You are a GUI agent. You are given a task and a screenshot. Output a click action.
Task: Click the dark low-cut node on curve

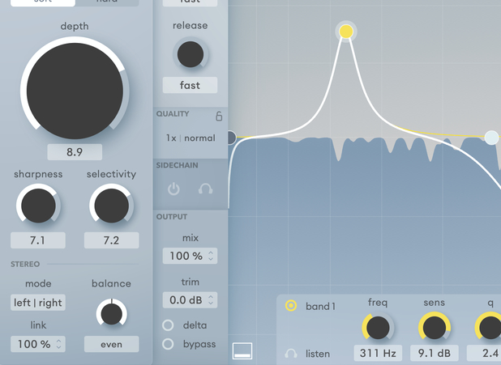(229, 138)
